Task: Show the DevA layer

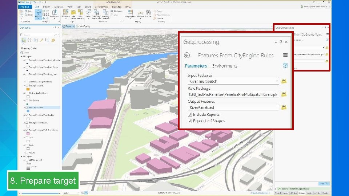Action: tap(27, 145)
